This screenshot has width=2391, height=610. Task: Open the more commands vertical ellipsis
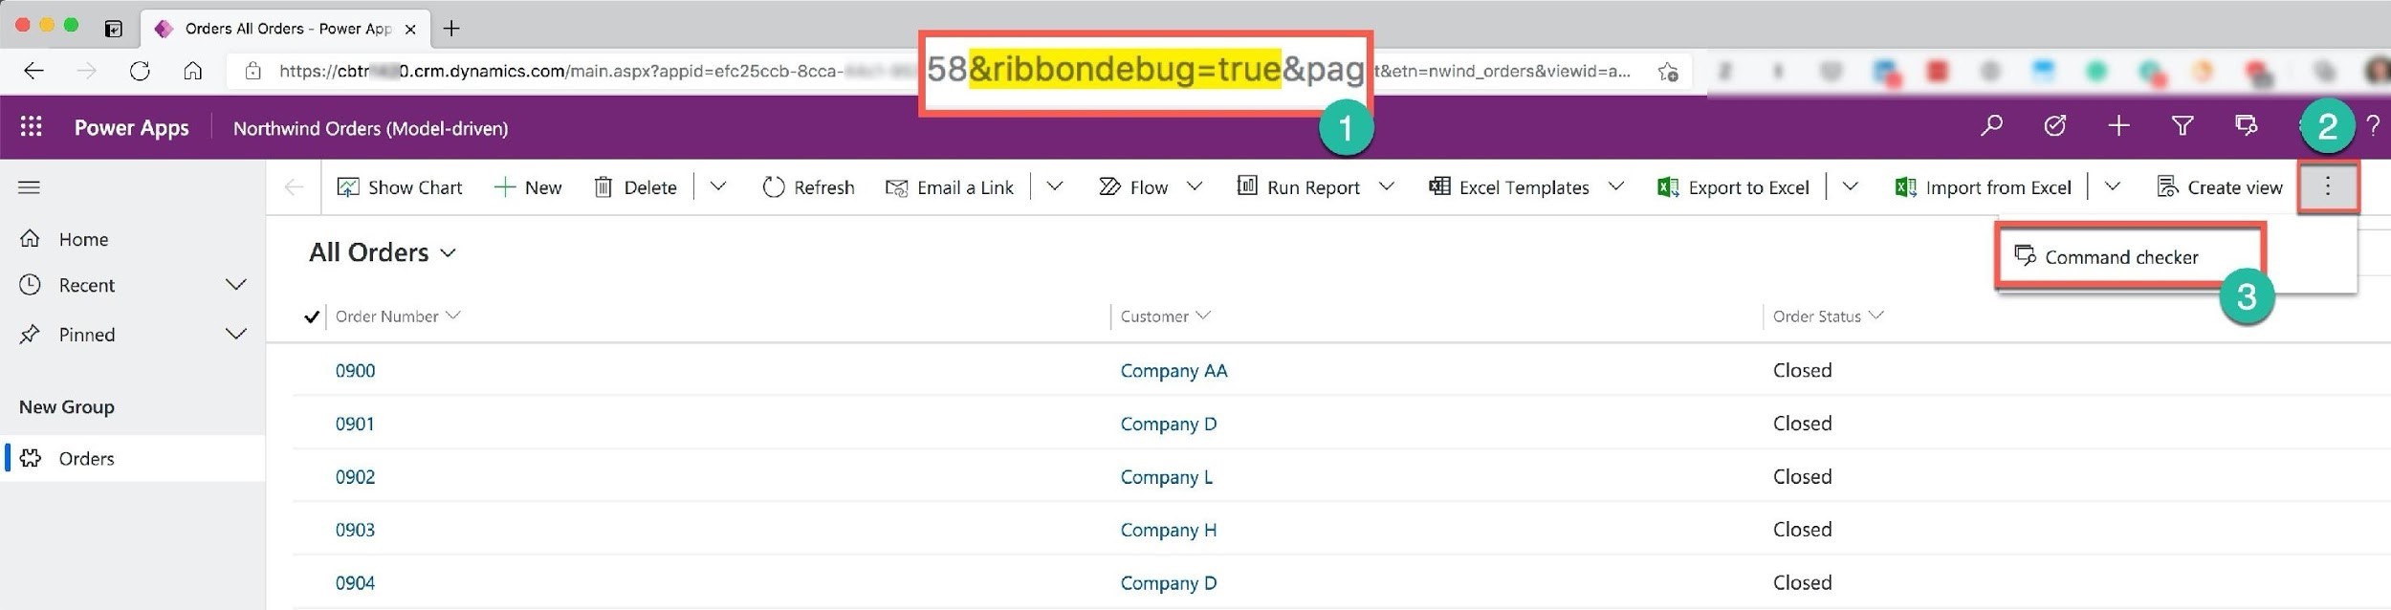tap(2328, 186)
